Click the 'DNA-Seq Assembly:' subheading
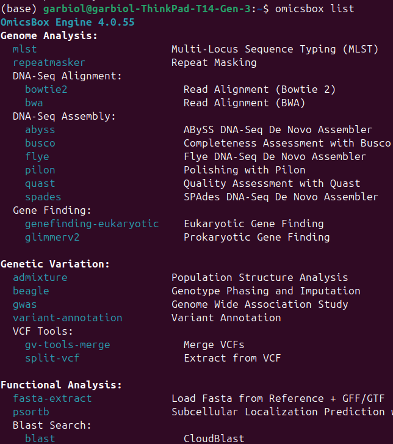 pos(64,117)
